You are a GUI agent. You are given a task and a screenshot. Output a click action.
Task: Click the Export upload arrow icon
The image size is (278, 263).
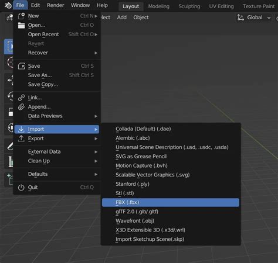tap(21, 139)
